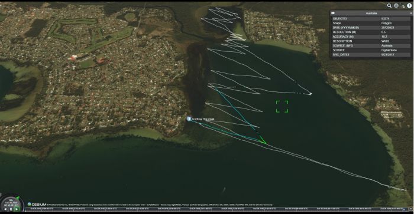This screenshot has width=414, height=214.
Task: Open the scene mode globe picker
Action: click(396, 5)
